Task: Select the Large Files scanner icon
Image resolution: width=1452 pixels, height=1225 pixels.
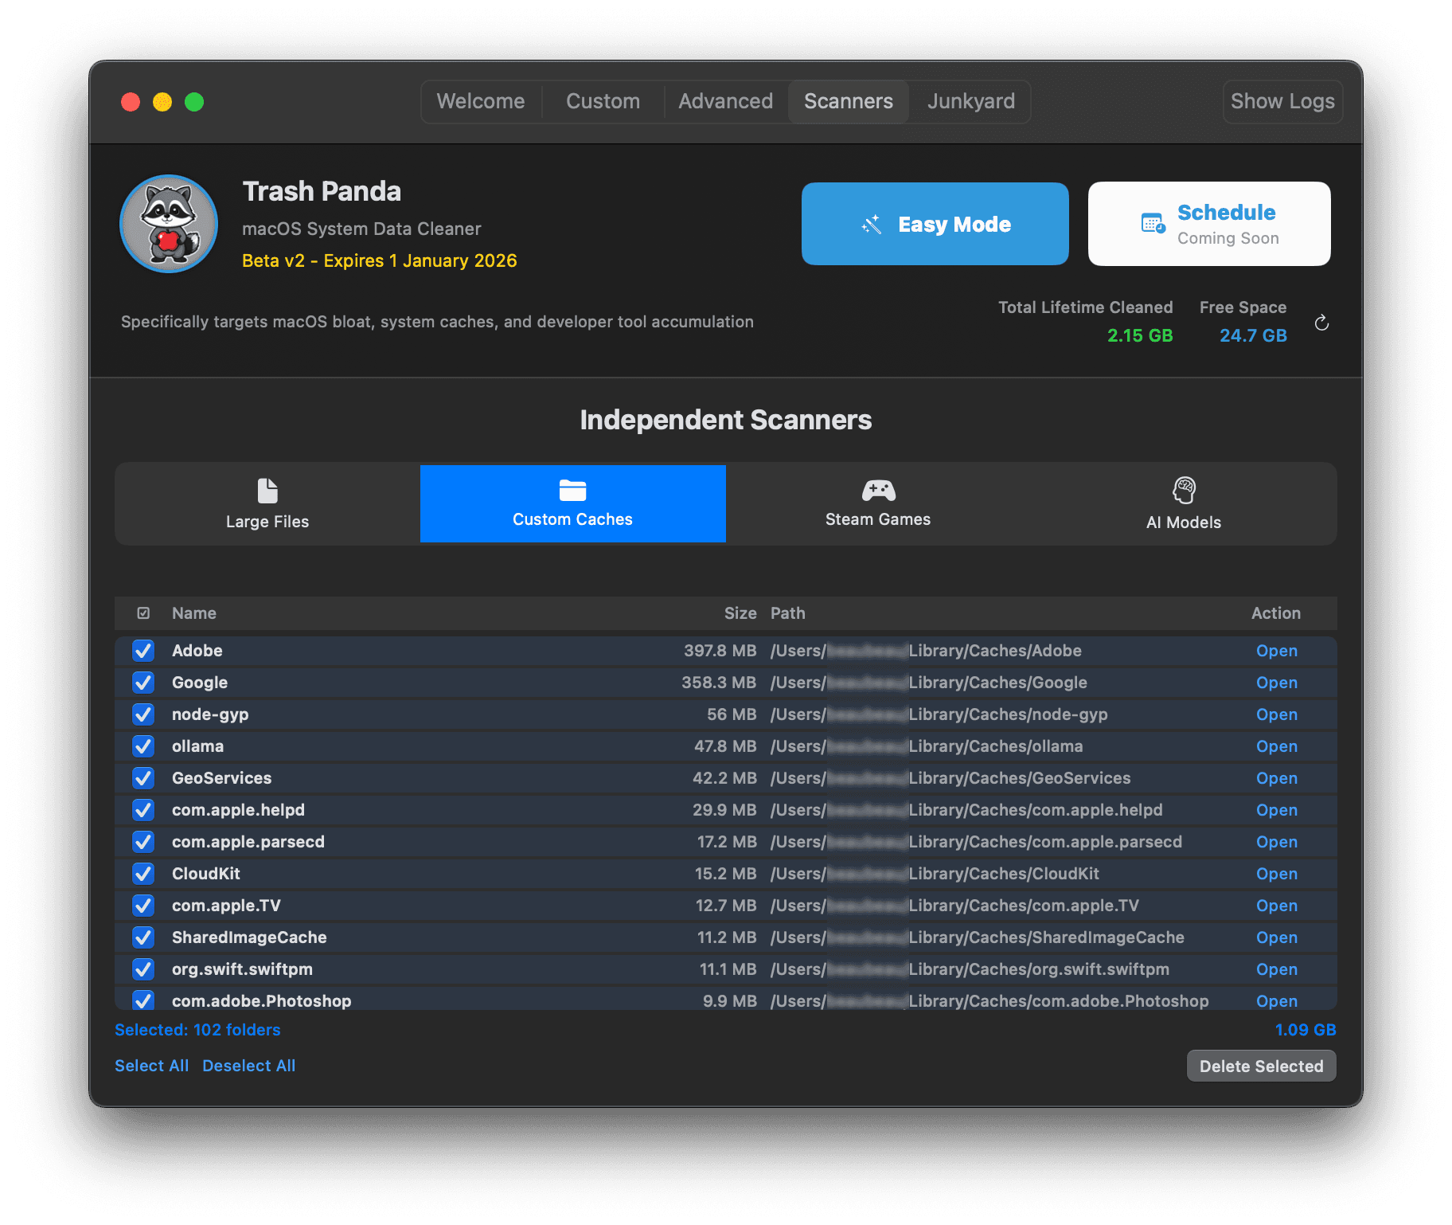Action: (x=267, y=491)
